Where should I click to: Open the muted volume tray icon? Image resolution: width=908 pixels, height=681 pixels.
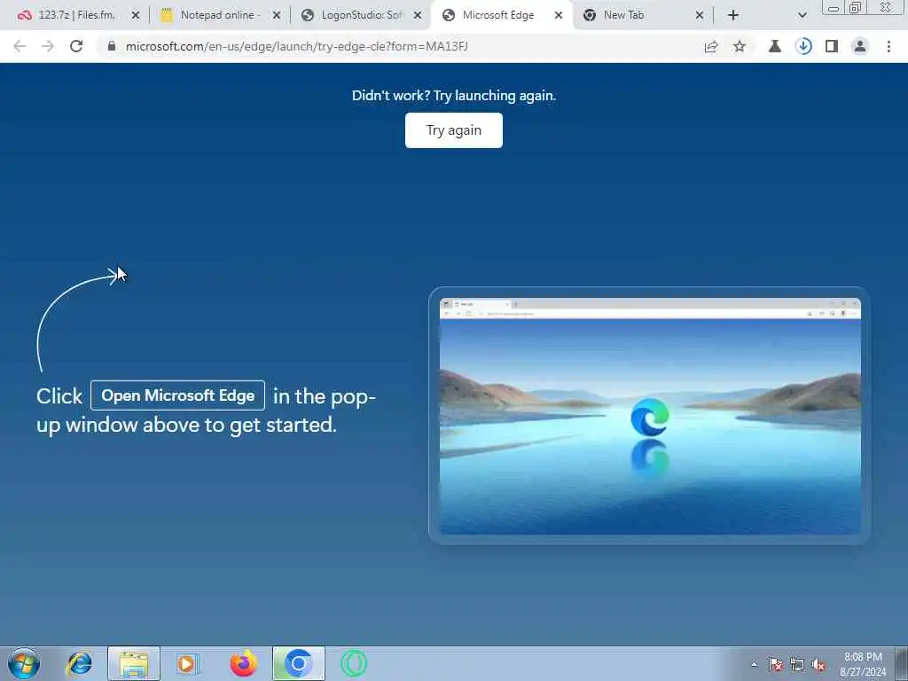pyautogui.click(x=818, y=664)
